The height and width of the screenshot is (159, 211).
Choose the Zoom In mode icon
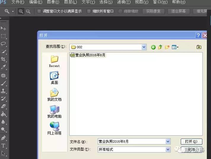point(21,11)
